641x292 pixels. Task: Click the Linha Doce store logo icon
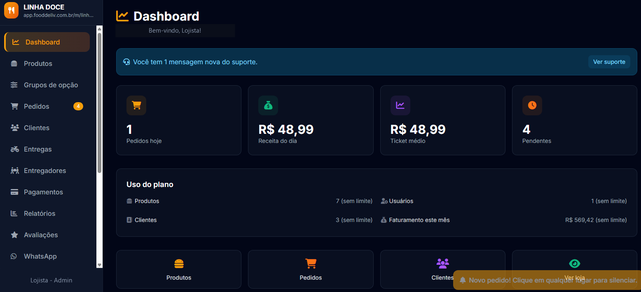coord(12,11)
